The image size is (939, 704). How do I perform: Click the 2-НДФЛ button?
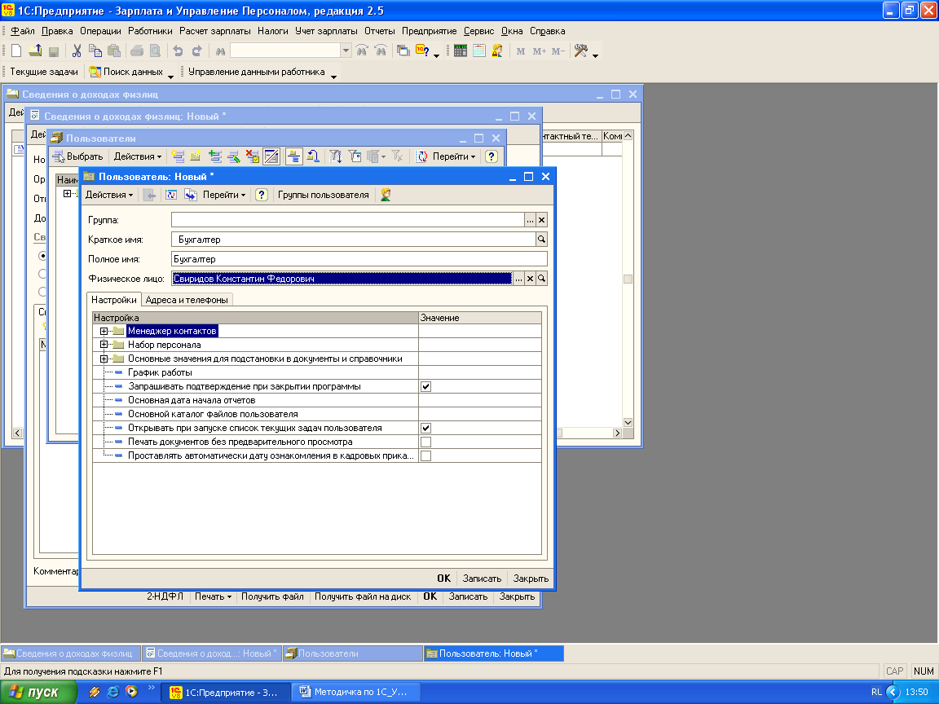tap(165, 596)
